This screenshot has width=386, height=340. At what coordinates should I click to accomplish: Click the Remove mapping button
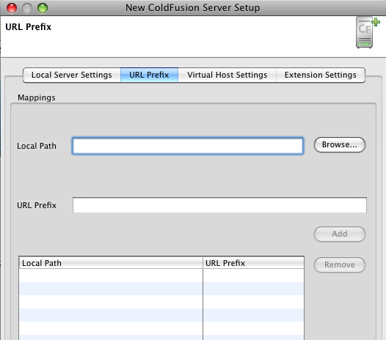click(x=340, y=265)
